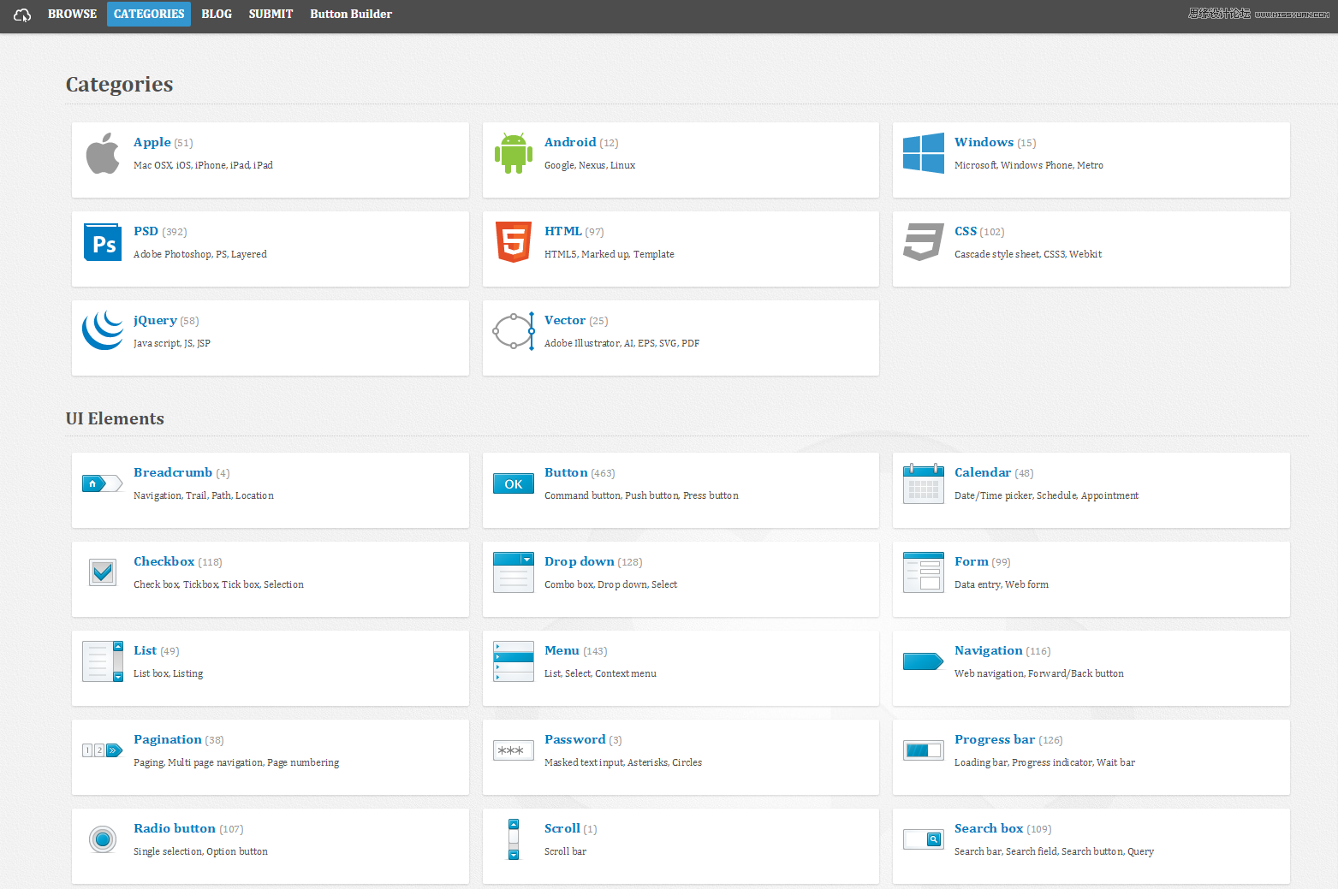This screenshot has width=1338, height=889.
Task: Go to the BLOG page
Action: coord(217,14)
